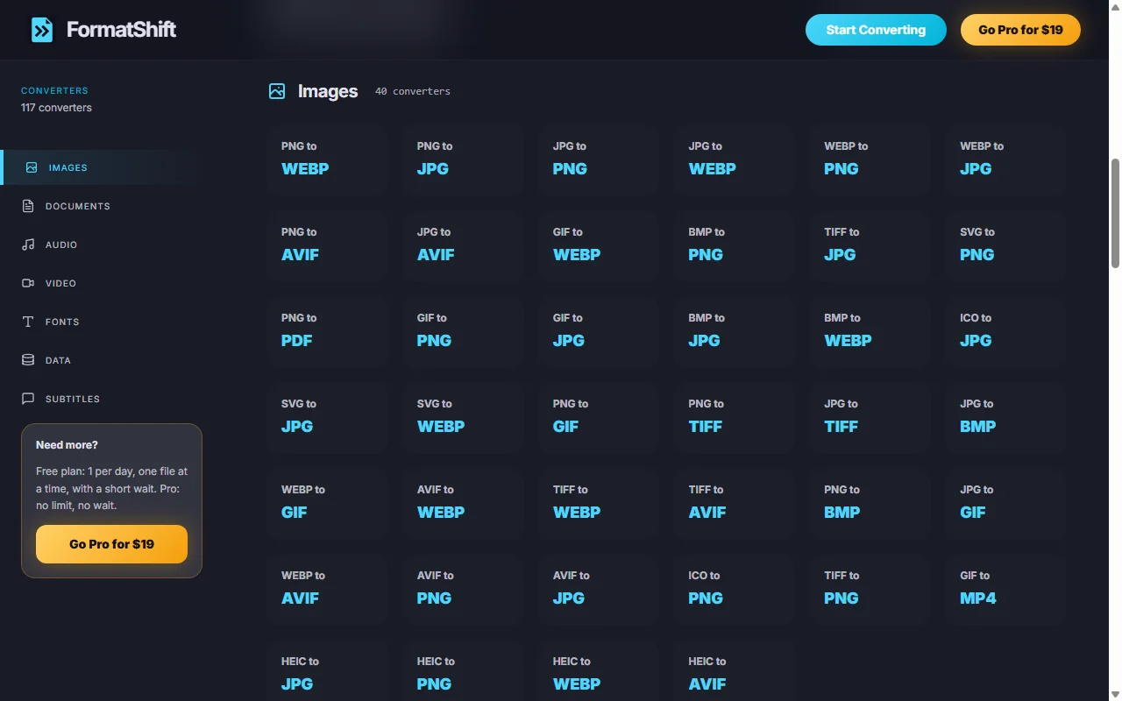Select the PNG to AVIF card
1122x701 pixels.
pos(328,244)
